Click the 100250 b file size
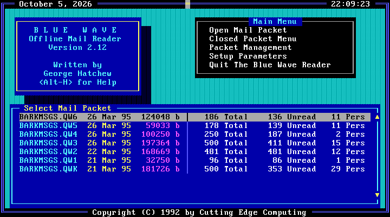390x217 pixels. [x=160, y=135]
